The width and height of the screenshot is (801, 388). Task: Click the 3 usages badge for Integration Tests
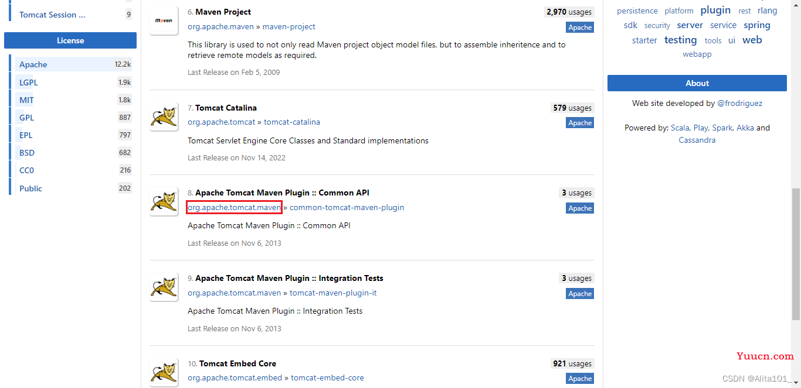coord(576,278)
